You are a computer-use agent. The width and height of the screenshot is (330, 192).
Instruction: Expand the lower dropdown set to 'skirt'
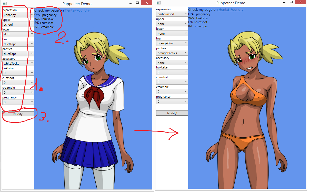pos(18,34)
